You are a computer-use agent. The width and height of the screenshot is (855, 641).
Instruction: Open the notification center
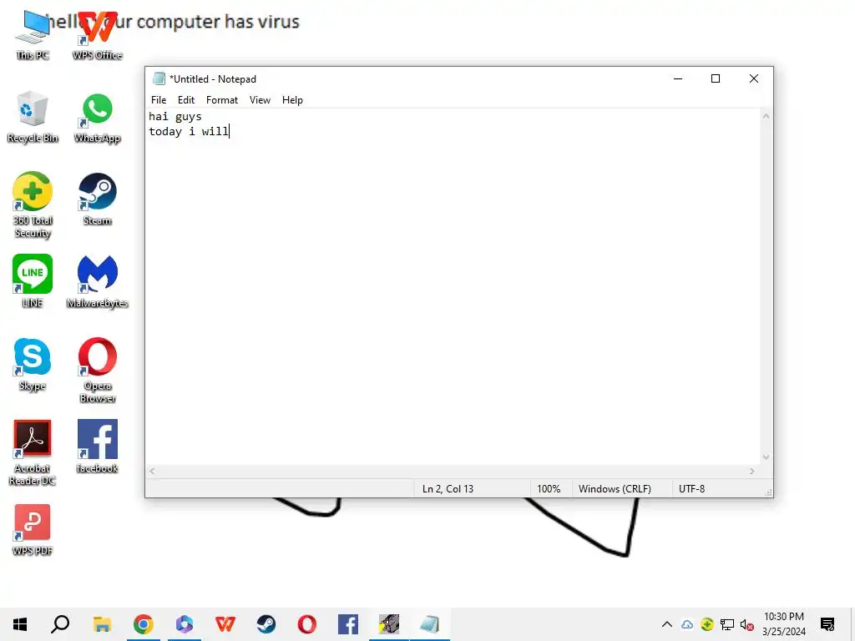pyautogui.click(x=827, y=624)
